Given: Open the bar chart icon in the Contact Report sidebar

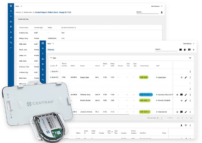Looking at the screenshot, I should (x=11, y=37).
